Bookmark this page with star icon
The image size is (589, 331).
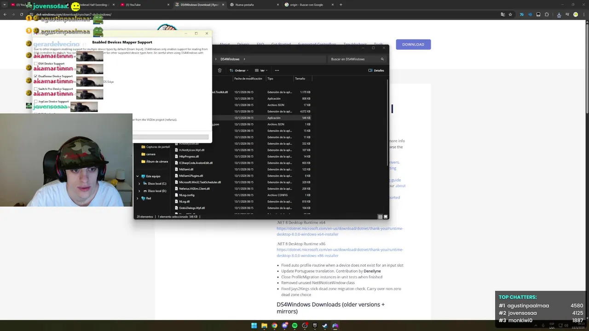[x=510, y=14]
